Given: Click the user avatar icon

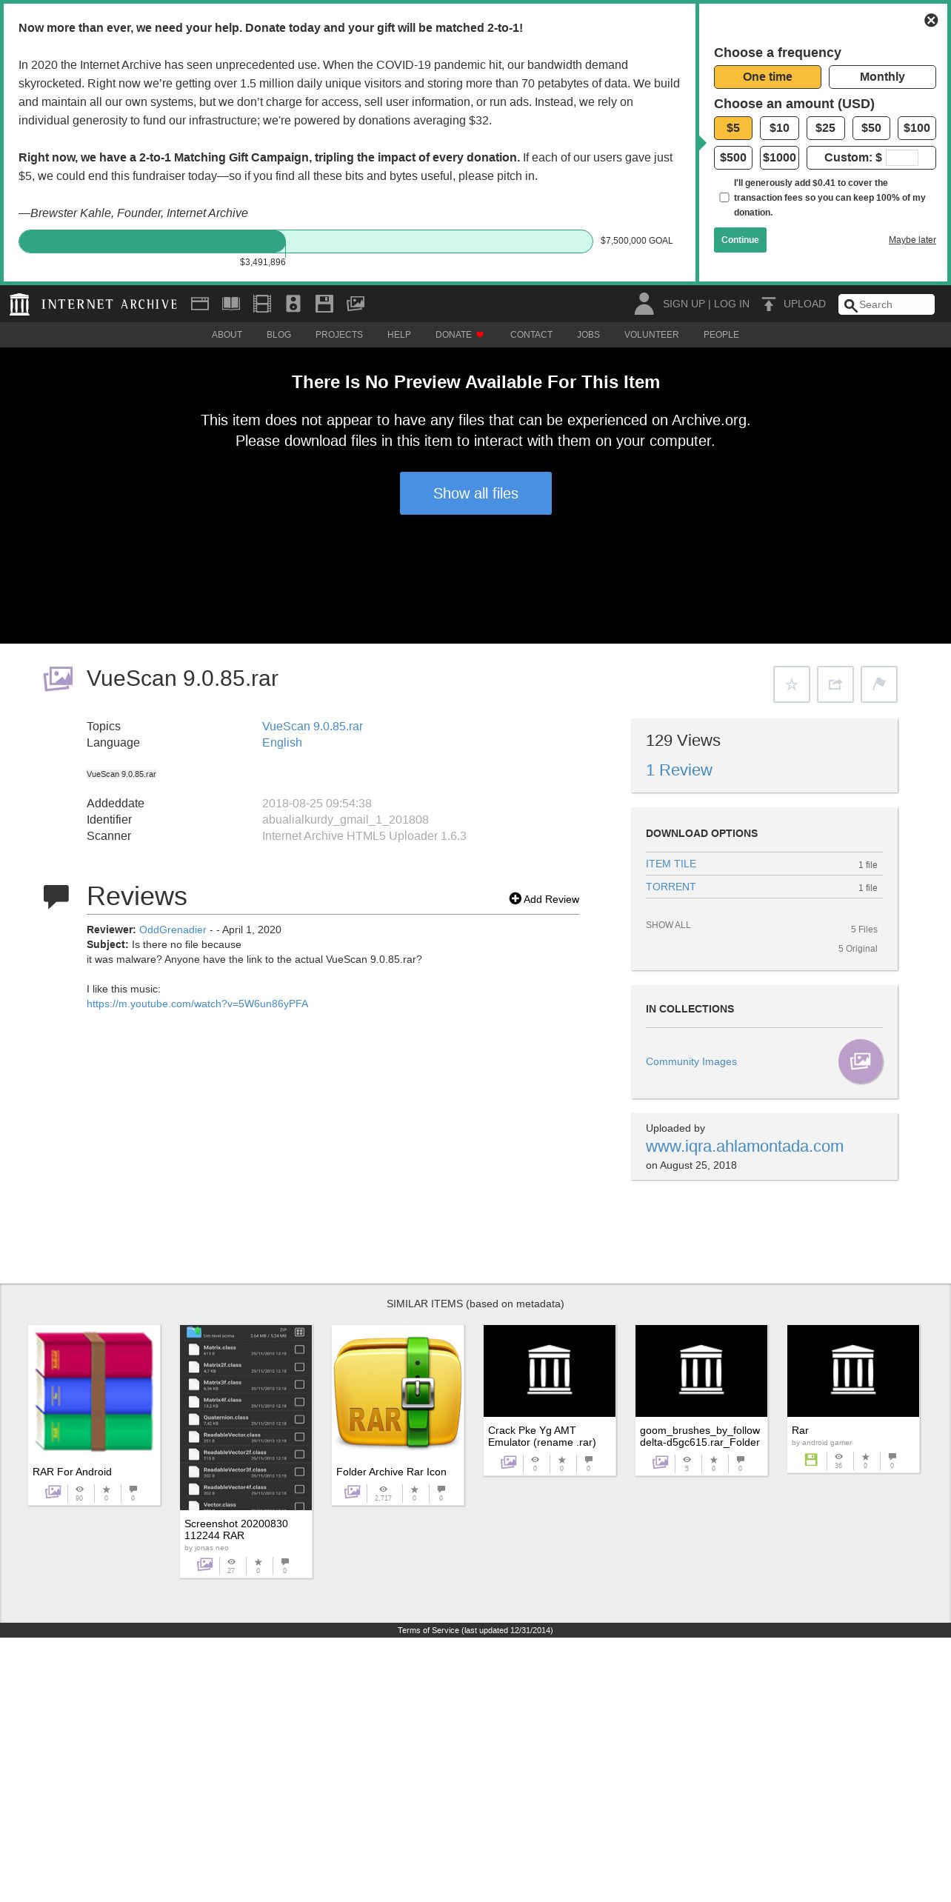Looking at the screenshot, I should click(x=644, y=304).
